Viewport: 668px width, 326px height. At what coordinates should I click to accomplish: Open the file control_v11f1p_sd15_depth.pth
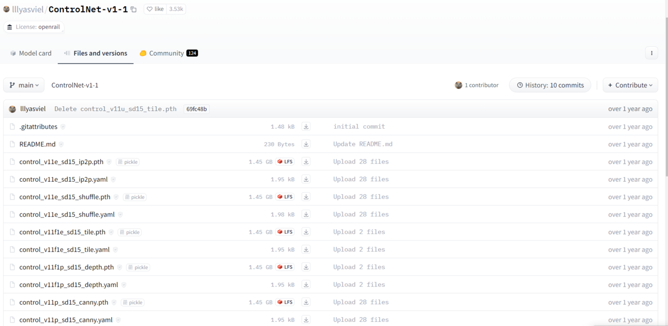point(66,267)
